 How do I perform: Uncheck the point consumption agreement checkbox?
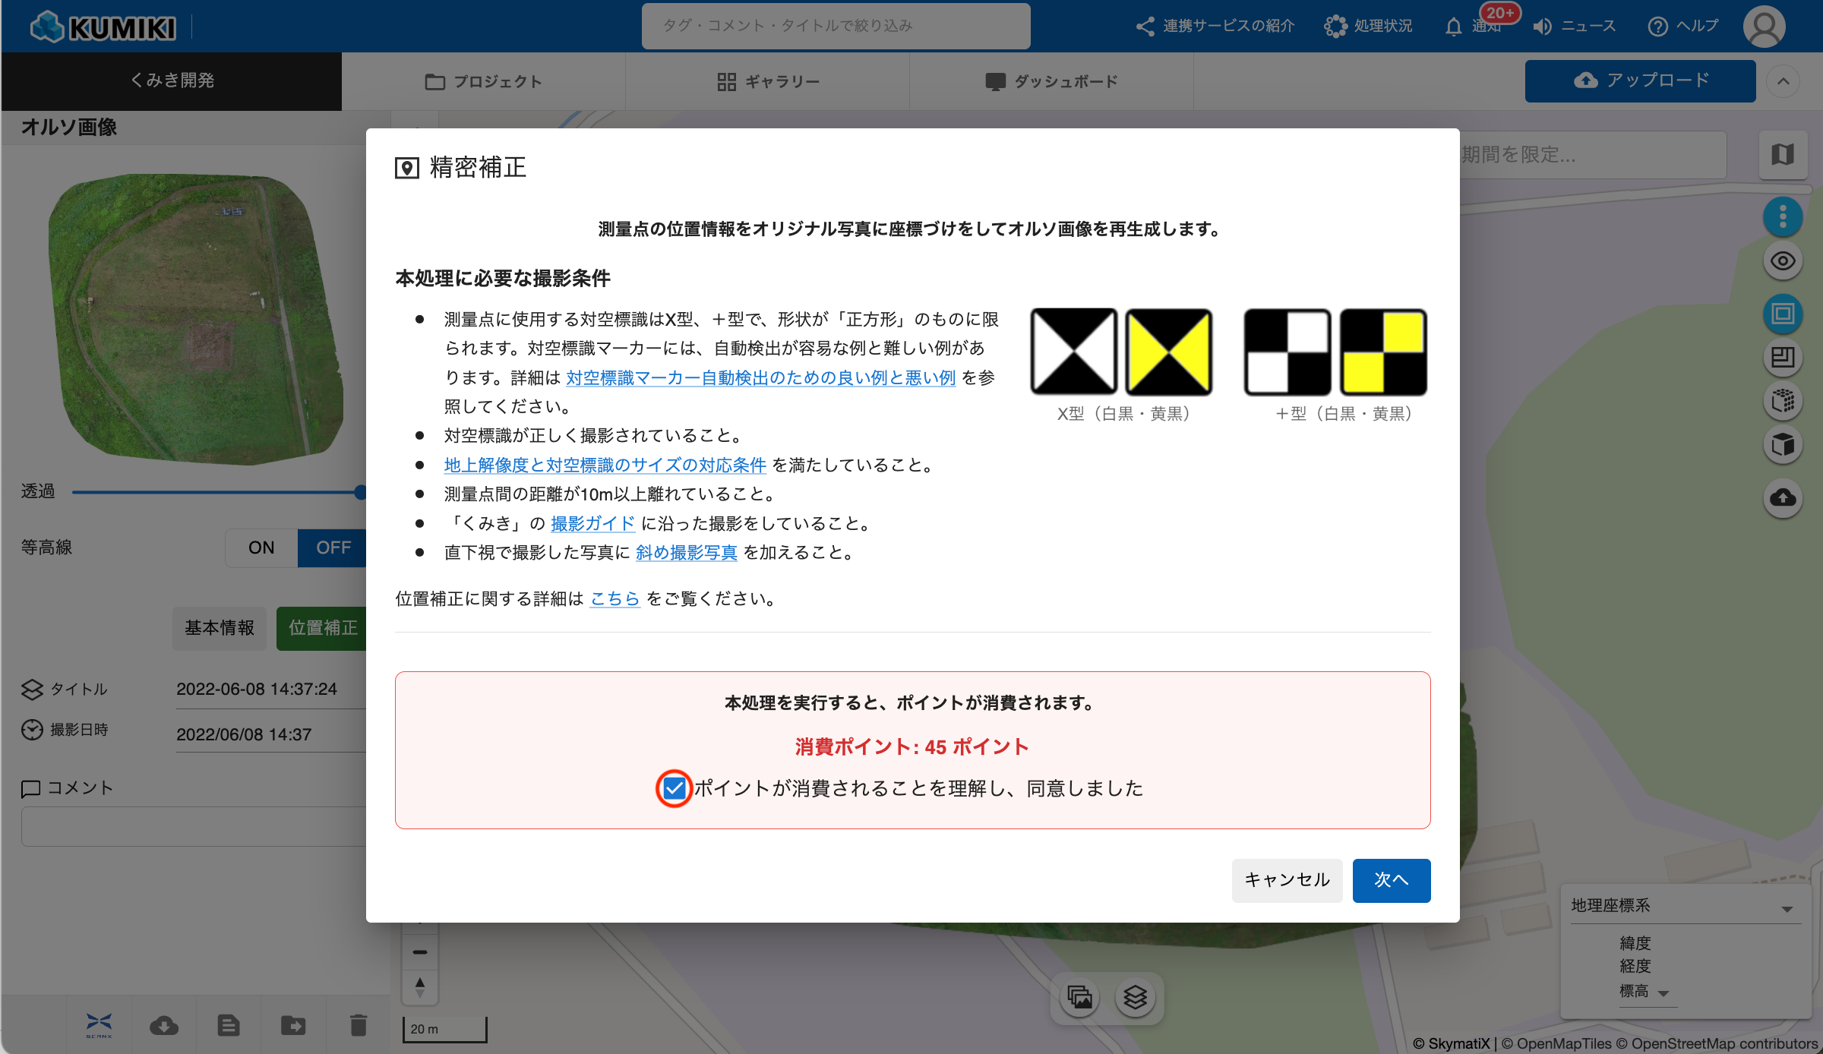(674, 789)
